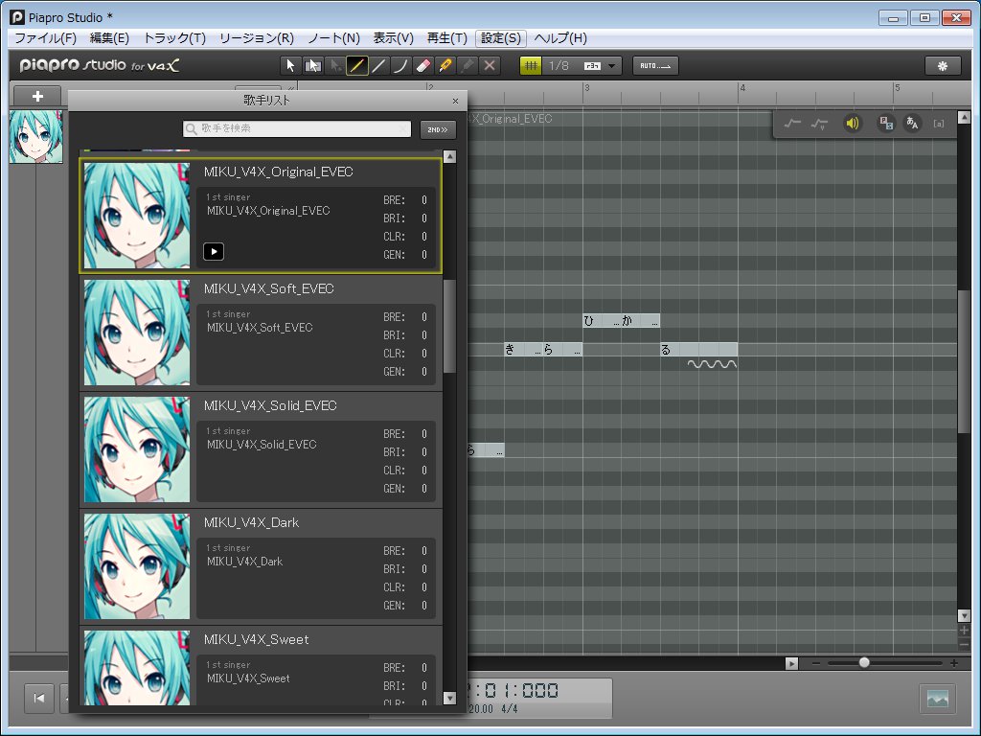The image size is (981, 736).
Task: Select the eraser tool
Action: 423,65
